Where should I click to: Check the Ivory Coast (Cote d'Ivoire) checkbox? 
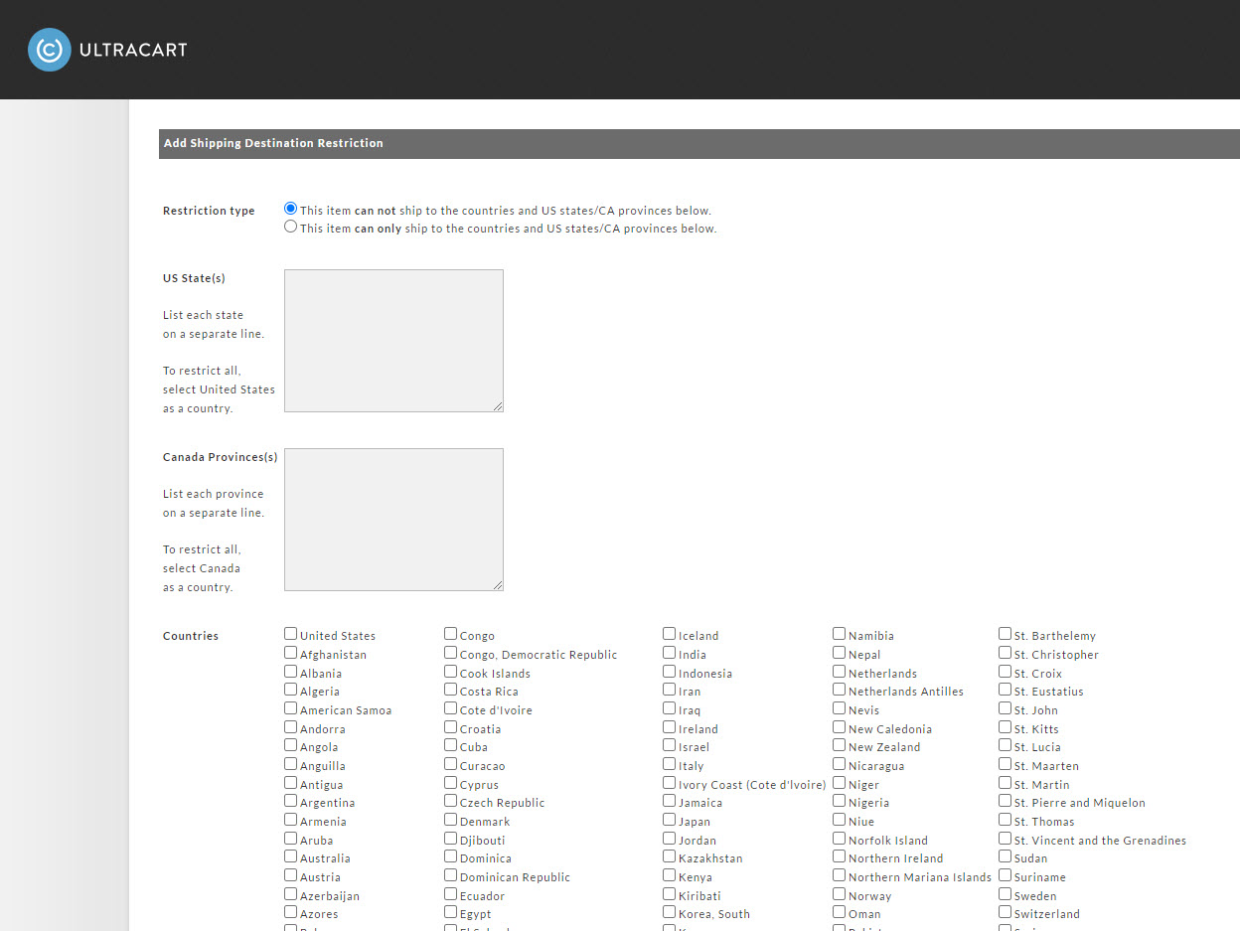coord(669,783)
